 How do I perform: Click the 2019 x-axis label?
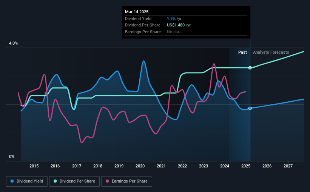[119, 166]
